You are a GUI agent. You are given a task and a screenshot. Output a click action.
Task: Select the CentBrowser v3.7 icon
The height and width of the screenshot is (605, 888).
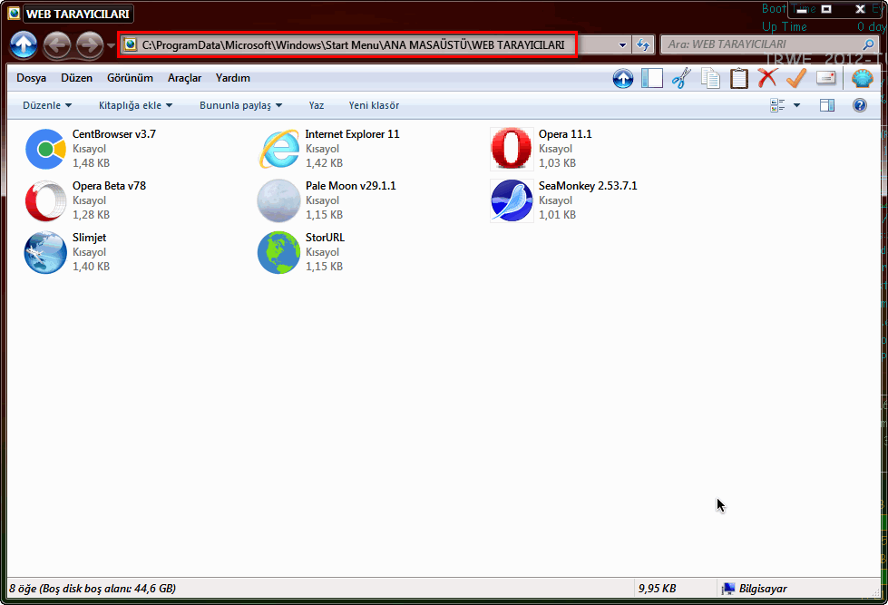[x=46, y=149]
